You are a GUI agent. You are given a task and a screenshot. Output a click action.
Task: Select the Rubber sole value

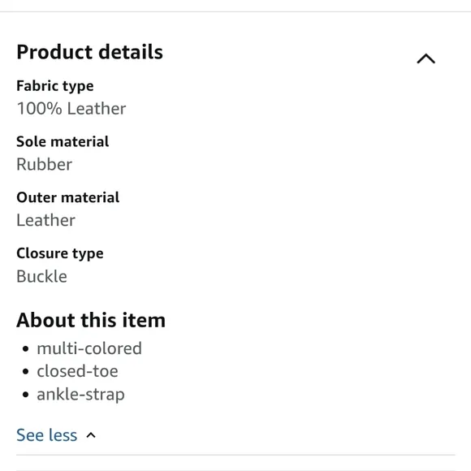pyautogui.click(x=44, y=164)
